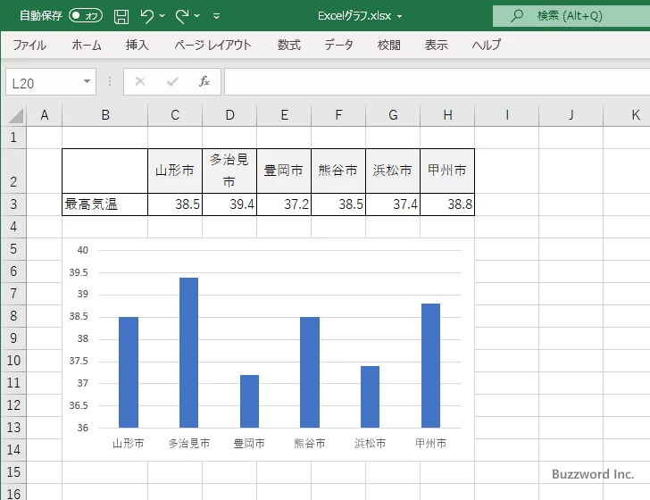Click the Select All corner triangle
Viewport: 650px width, 500px height.
pos(14,115)
